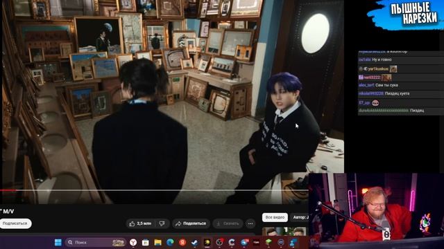This screenshot has width=444, height=249.
Task: Focus the taskbar Поиск search box
Action: point(96,242)
